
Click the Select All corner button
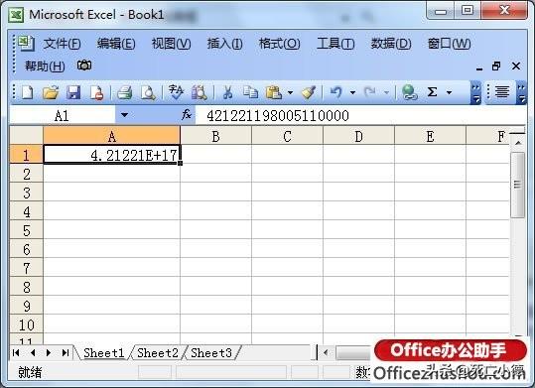click(27, 136)
